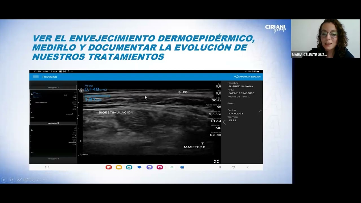Click the P marker on ultrasound image

(82, 91)
